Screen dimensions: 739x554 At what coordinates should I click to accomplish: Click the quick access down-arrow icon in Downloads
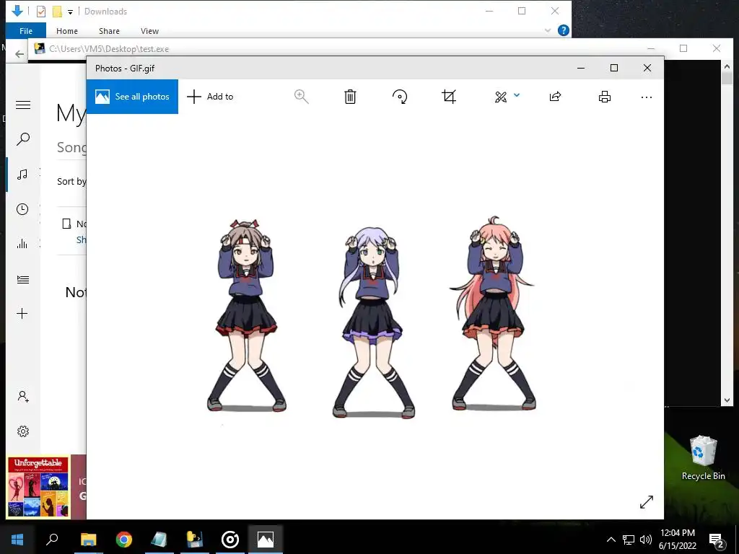point(17,11)
